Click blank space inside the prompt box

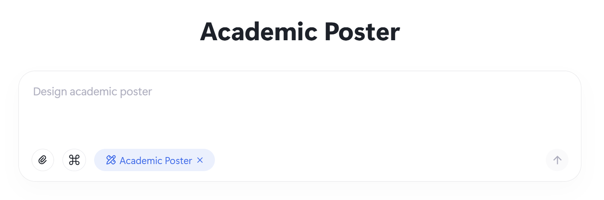click(x=336, y=122)
